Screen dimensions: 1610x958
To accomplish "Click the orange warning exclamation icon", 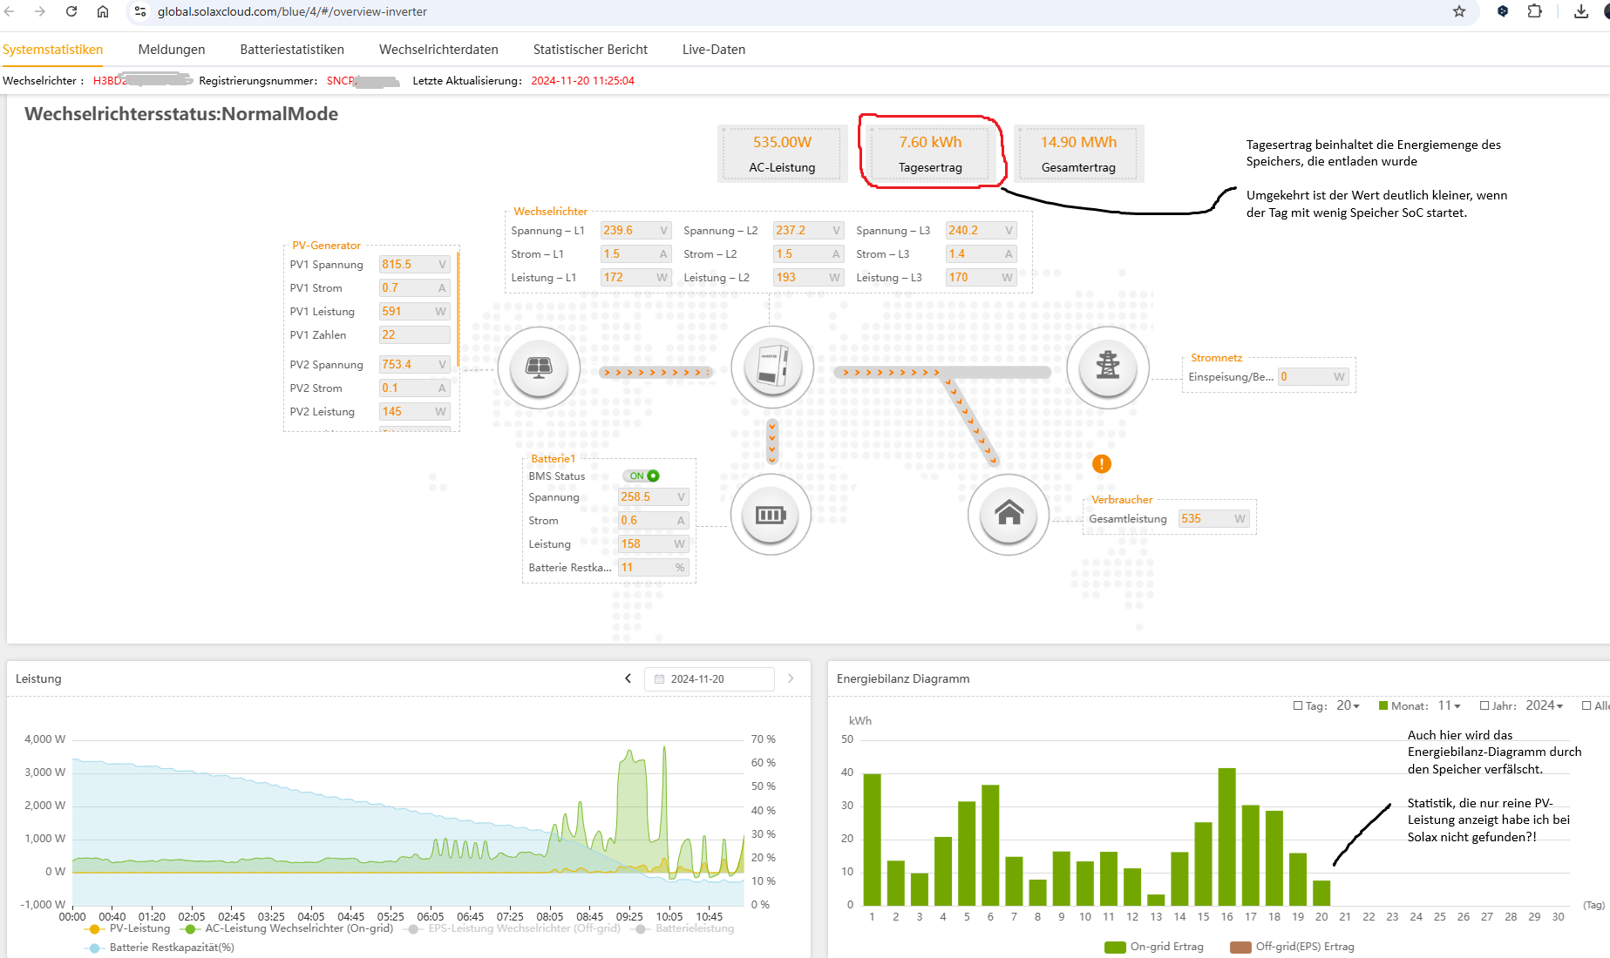I will point(1101,464).
